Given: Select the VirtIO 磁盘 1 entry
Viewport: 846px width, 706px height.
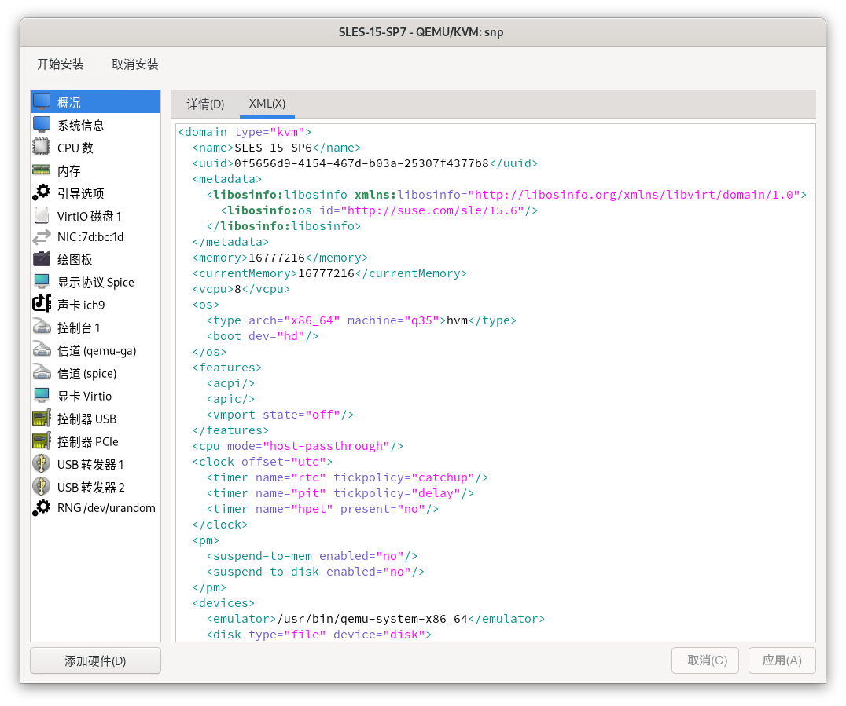Looking at the screenshot, I should pos(95,216).
